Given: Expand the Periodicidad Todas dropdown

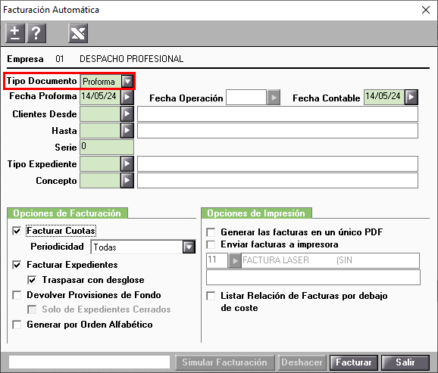Looking at the screenshot, I should tap(189, 247).
